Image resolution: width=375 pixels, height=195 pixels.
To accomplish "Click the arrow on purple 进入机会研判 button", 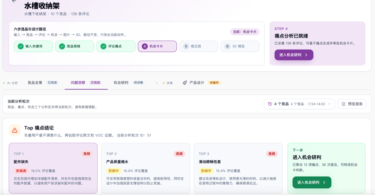I will pyautogui.click(x=306, y=55).
